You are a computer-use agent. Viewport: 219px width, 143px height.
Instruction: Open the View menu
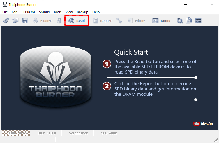click(69, 12)
